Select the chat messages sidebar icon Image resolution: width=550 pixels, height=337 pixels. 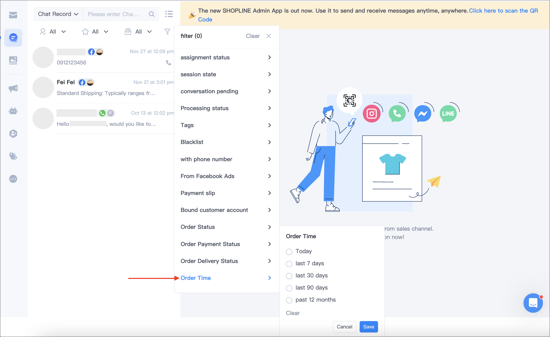pyautogui.click(x=13, y=38)
